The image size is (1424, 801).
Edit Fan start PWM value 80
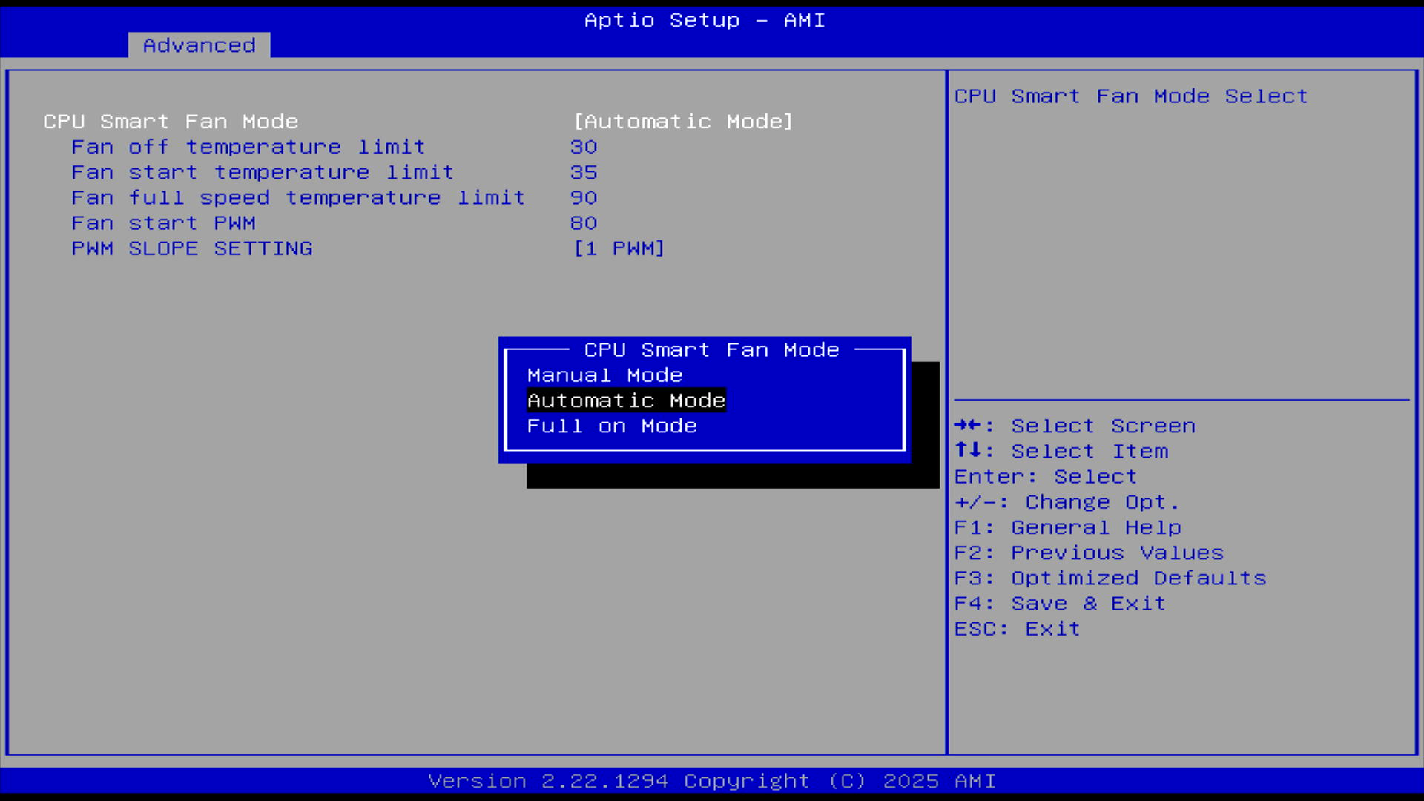584,222
